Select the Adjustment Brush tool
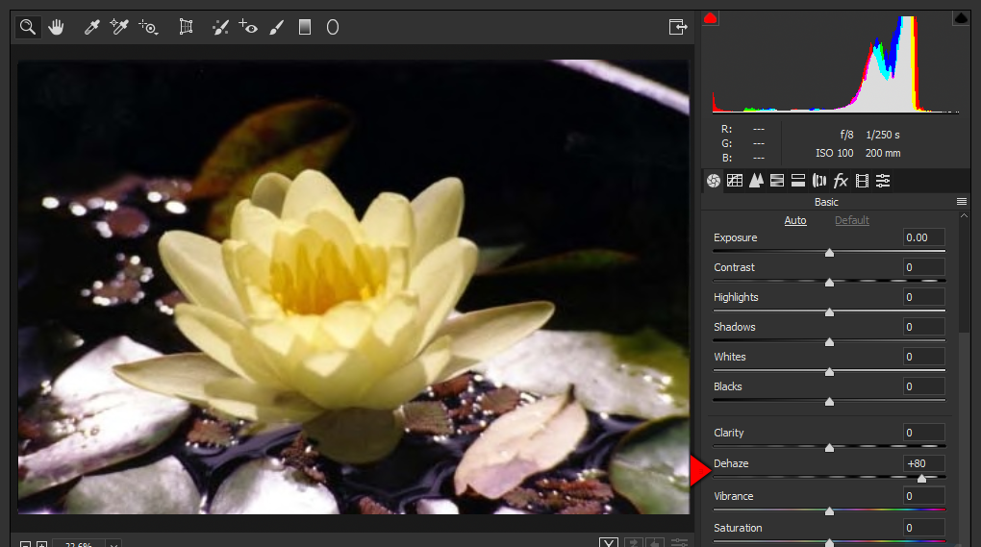 pos(276,27)
